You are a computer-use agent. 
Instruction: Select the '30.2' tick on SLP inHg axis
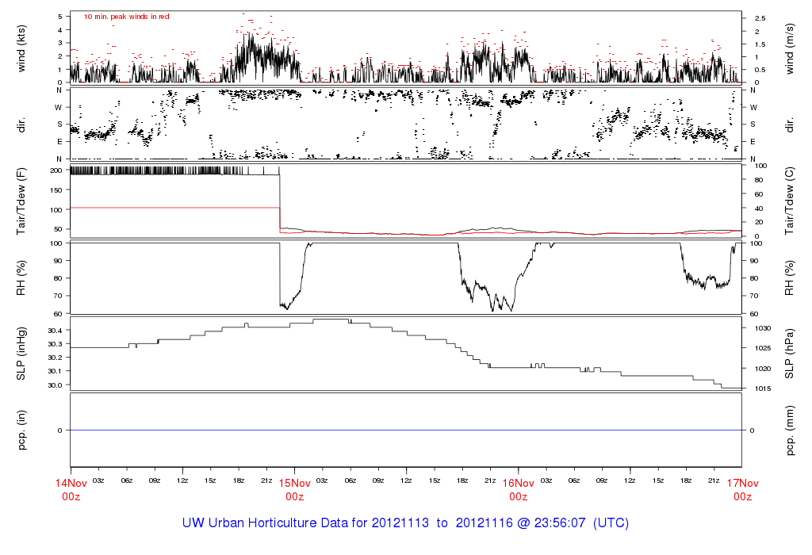(x=55, y=358)
